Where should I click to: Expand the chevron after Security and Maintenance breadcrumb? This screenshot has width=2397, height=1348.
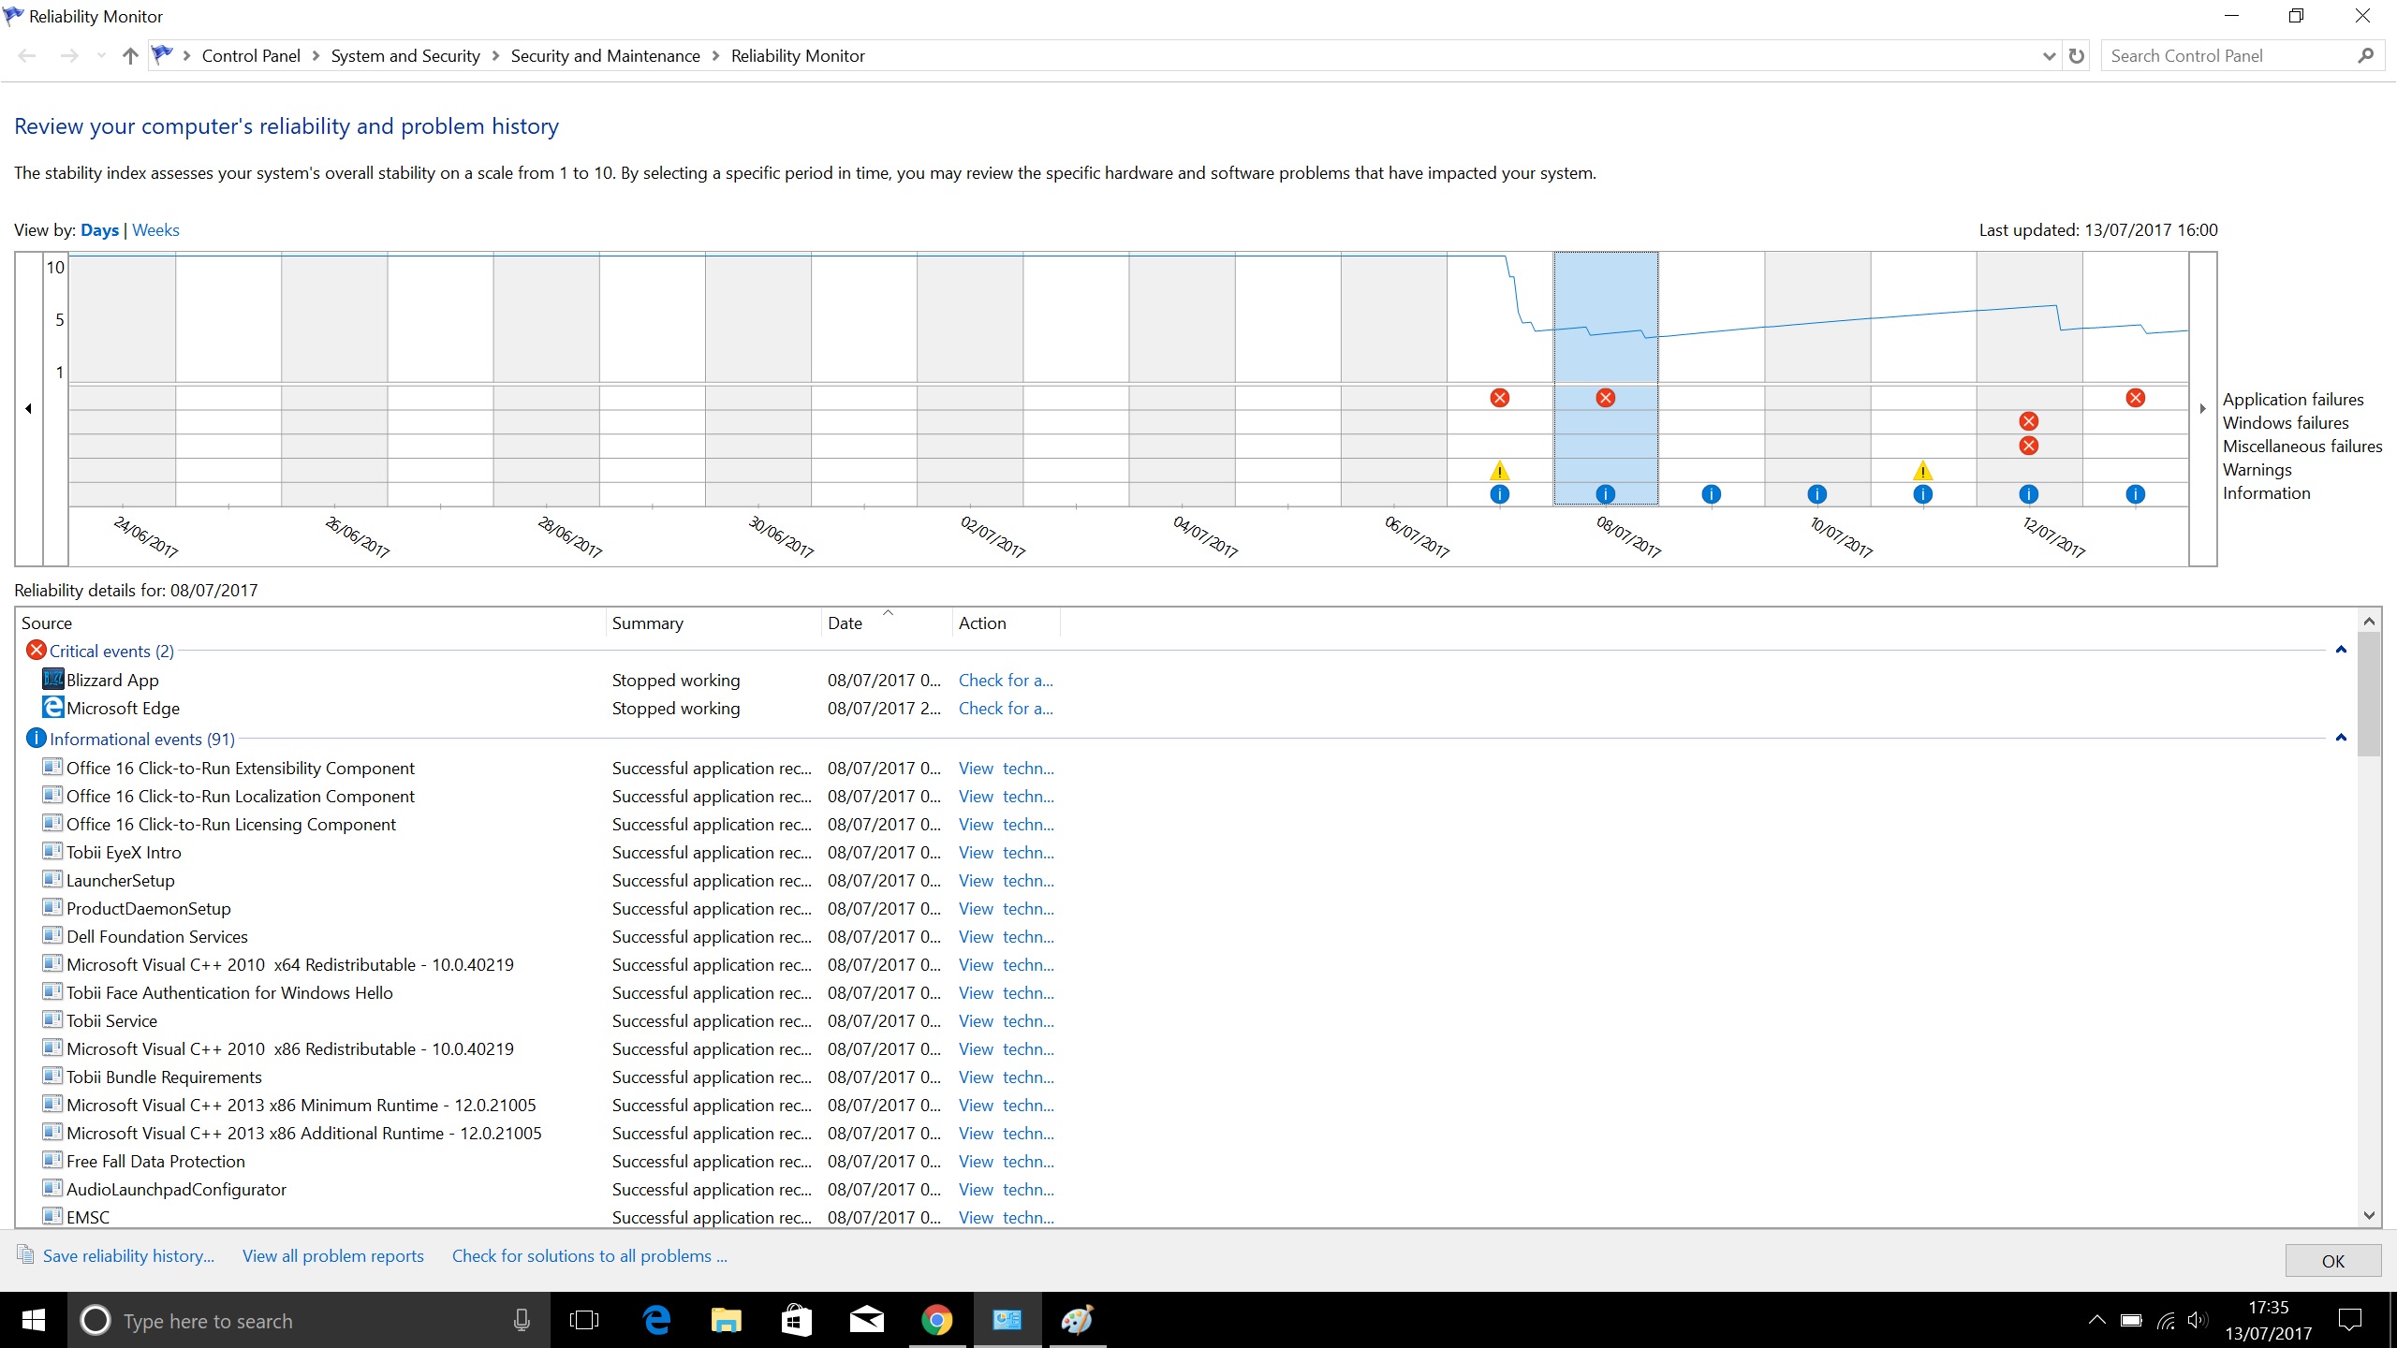[716, 56]
